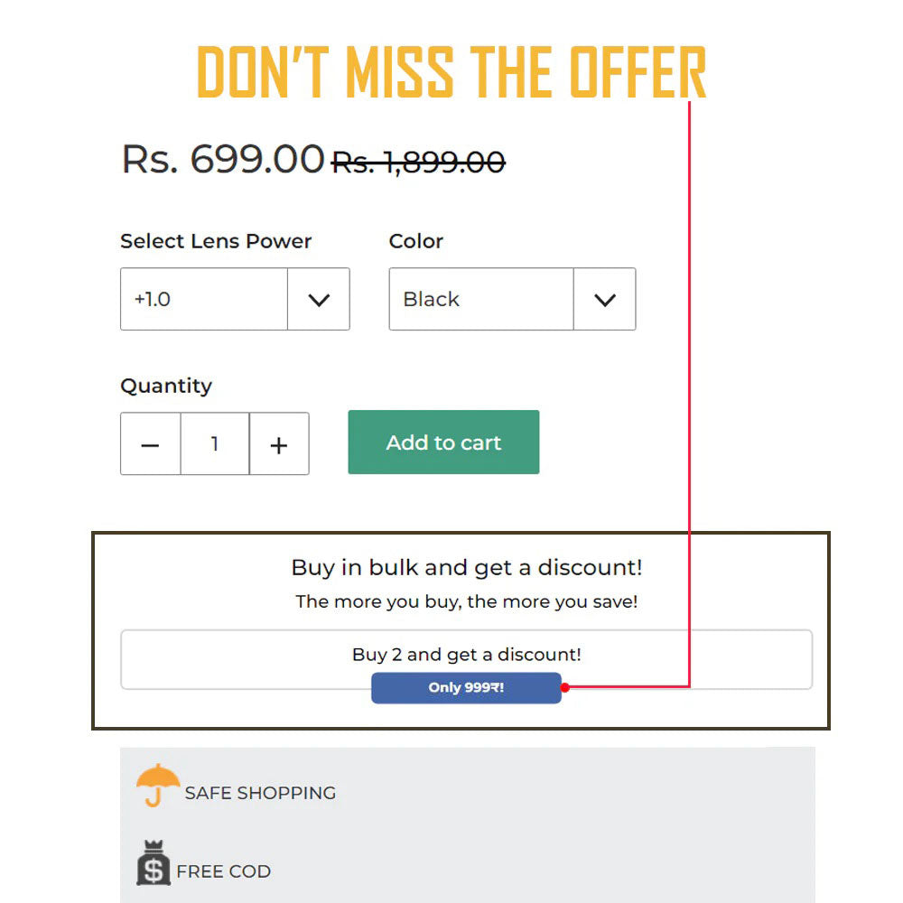The height and width of the screenshot is (903, 903).
Task: Click the plus quantity button
Action: click(279, 444)
